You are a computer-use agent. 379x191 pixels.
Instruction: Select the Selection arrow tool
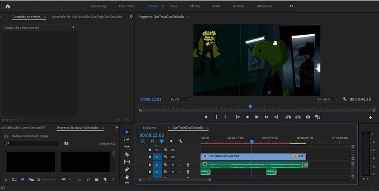click(x=127, y=132)
